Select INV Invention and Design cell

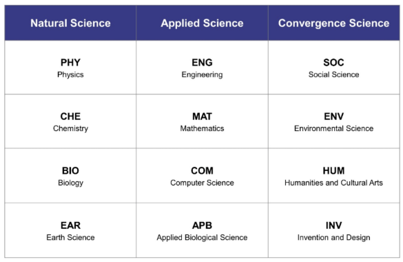[x=334, y=230]
